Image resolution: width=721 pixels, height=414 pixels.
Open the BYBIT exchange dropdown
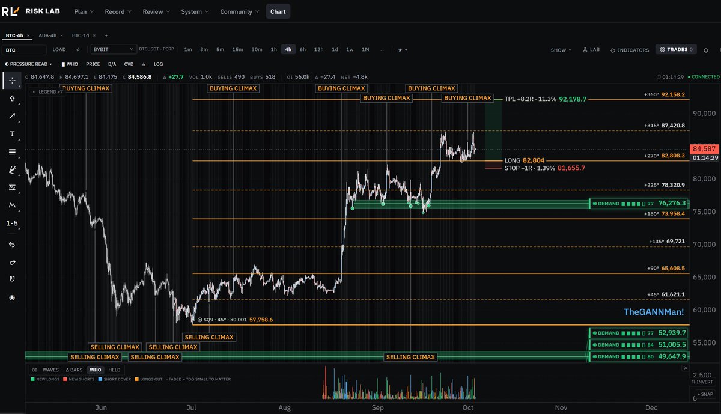[114, 49]
